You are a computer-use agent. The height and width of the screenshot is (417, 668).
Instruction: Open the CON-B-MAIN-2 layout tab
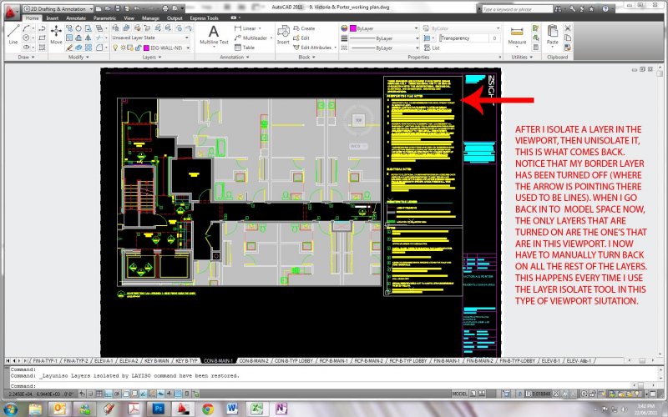point(256,361)
